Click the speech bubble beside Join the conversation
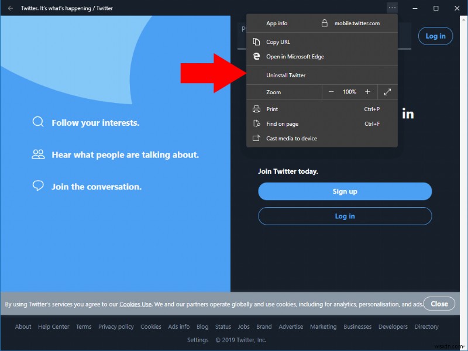 pyautogui.click(x=38, y=185)
